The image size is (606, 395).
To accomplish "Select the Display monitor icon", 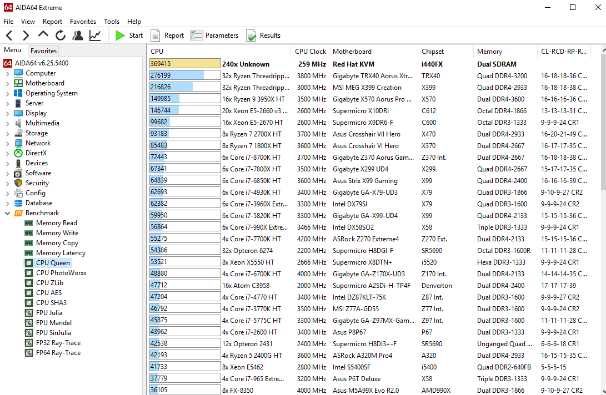I will [18, 113].
